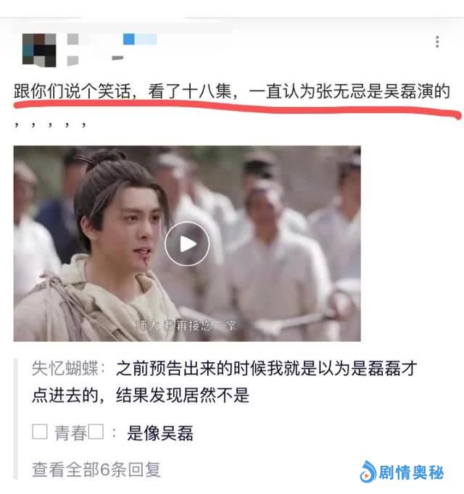464x494 pixels.
Task: Click the 剧情奥秘 watermark logo icon
Action: 368,472
